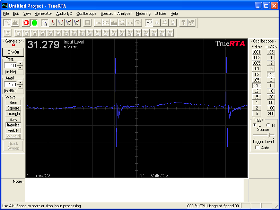Click the Mem 5 memory slot
The width and height of the screenshot is (280, 210).
pyautogui.click(x=50, y=33)
